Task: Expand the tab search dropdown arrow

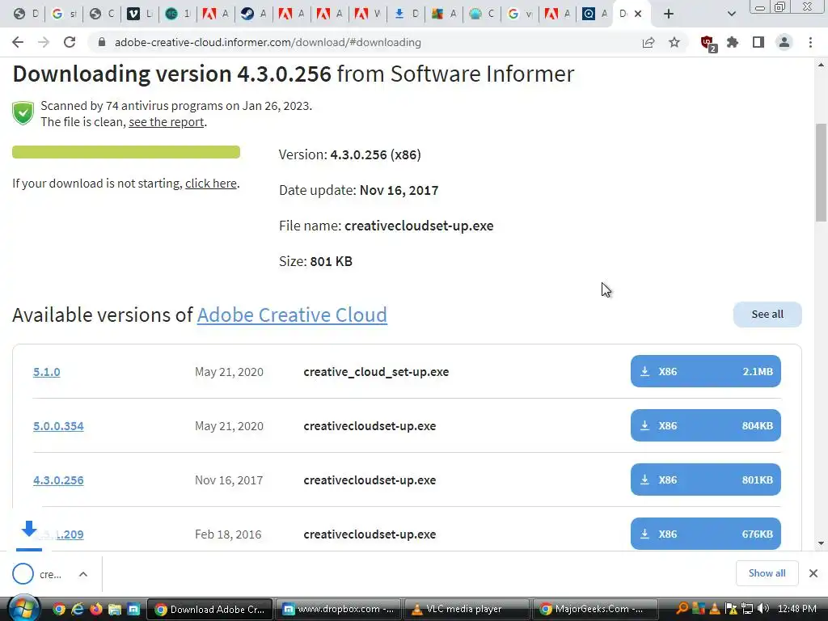Action: (731, 14)
